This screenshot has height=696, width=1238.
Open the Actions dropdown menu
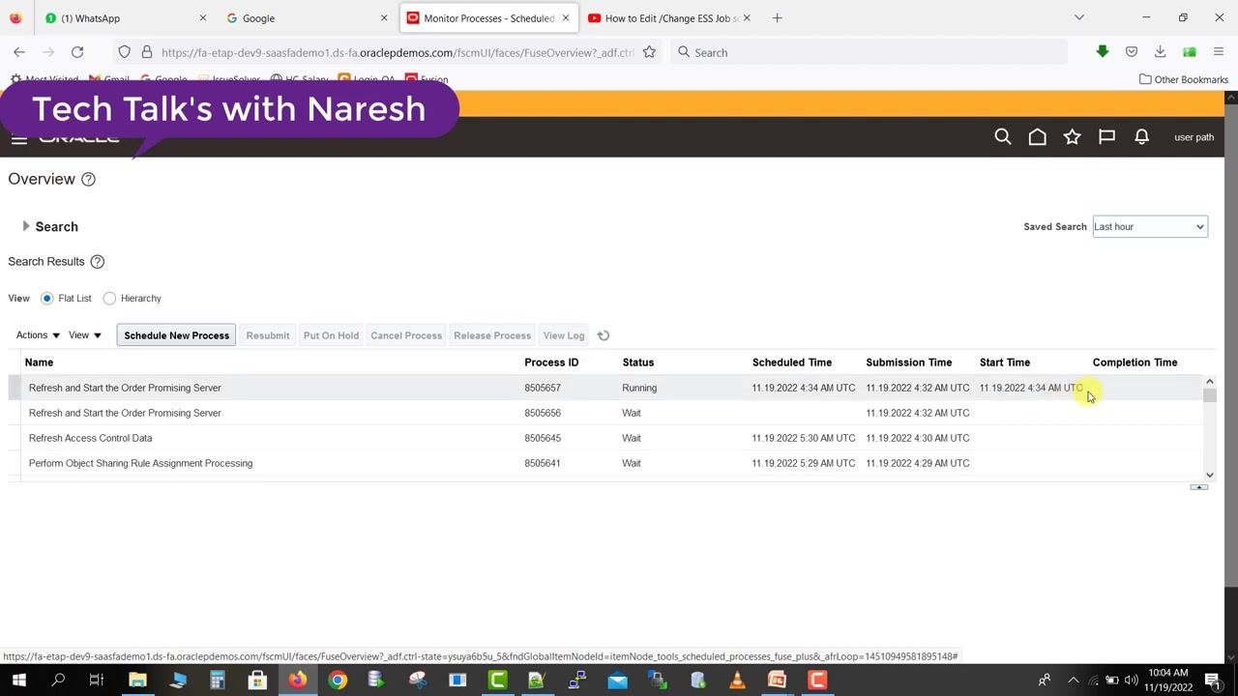pyautogui.click(x=38, y=335)
